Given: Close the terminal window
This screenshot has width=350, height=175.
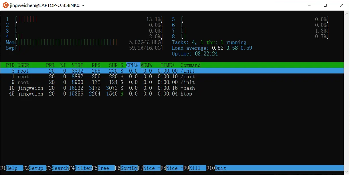Looking at the screenshot, I should (x=341, y=5).
